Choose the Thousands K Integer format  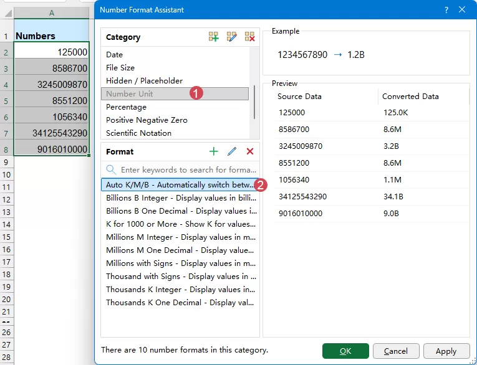click(x=180, y=290)
